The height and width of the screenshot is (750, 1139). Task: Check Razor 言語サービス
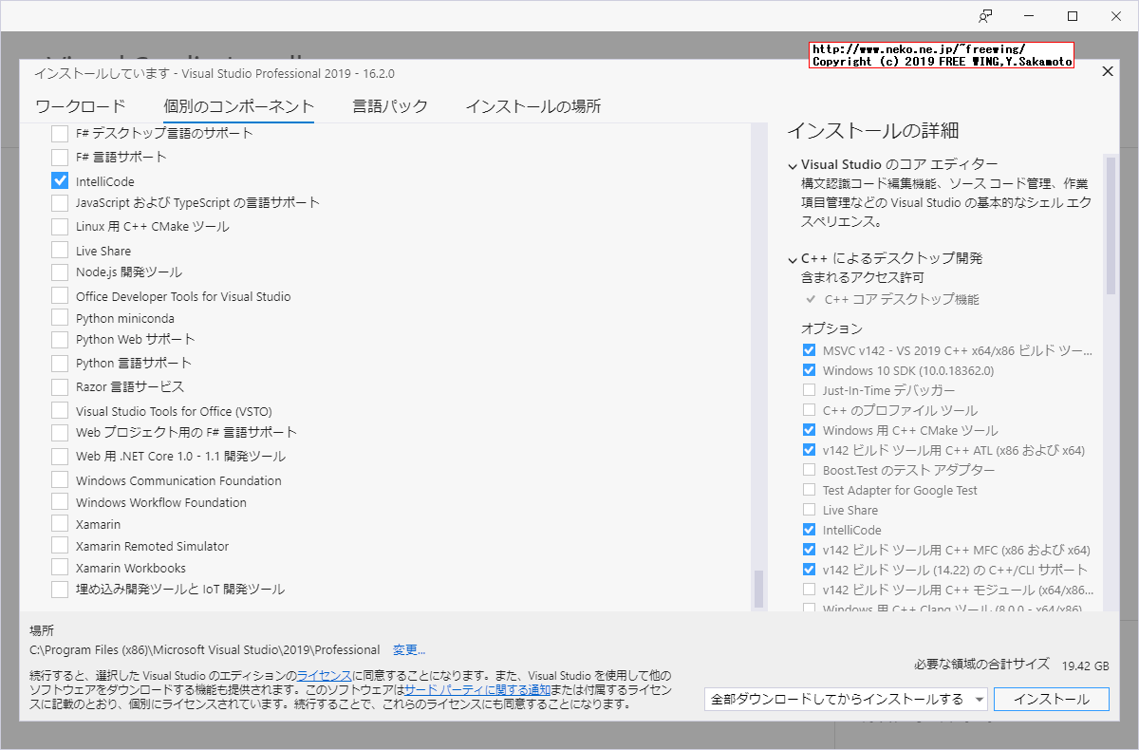60,385
